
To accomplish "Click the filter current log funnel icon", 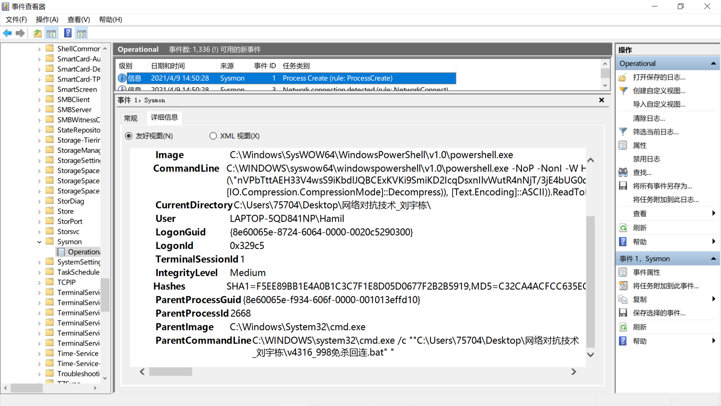I will 623,132.
